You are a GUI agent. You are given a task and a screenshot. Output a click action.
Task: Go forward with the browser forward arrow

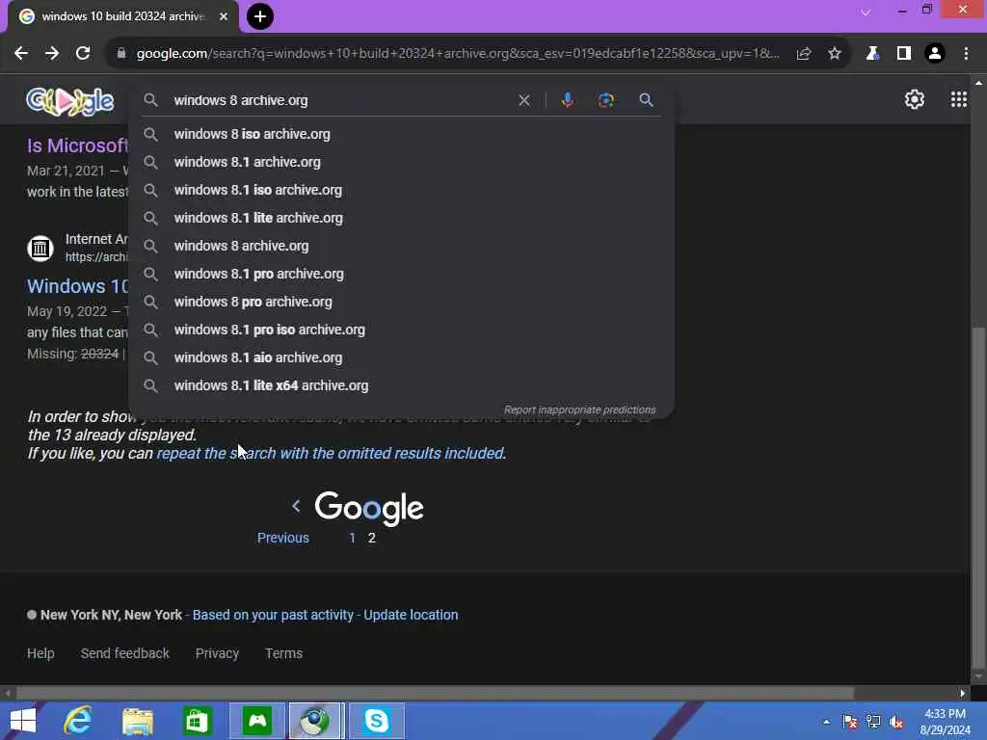click(52, 54)
